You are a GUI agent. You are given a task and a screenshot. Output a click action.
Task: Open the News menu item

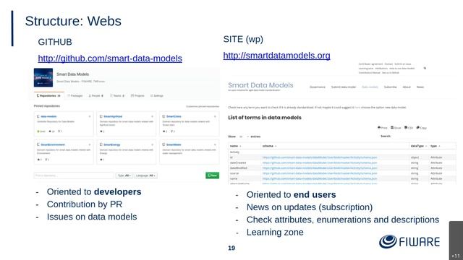click(420, 87)
